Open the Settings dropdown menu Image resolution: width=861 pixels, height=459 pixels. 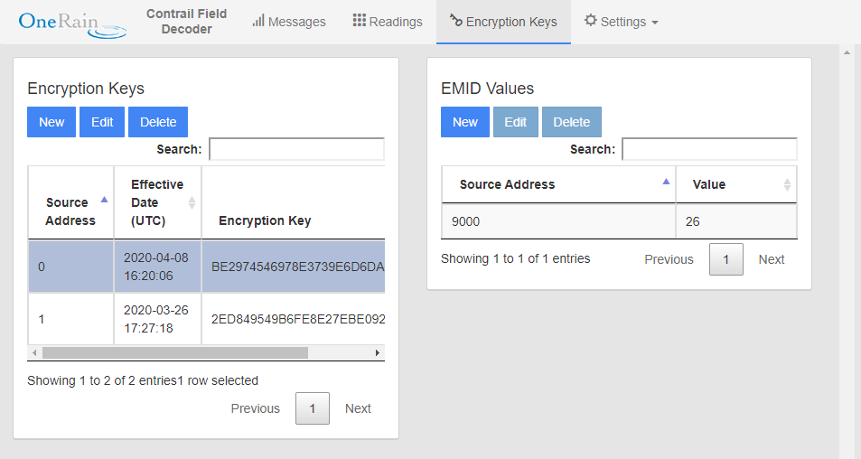(x=621, y=22)
